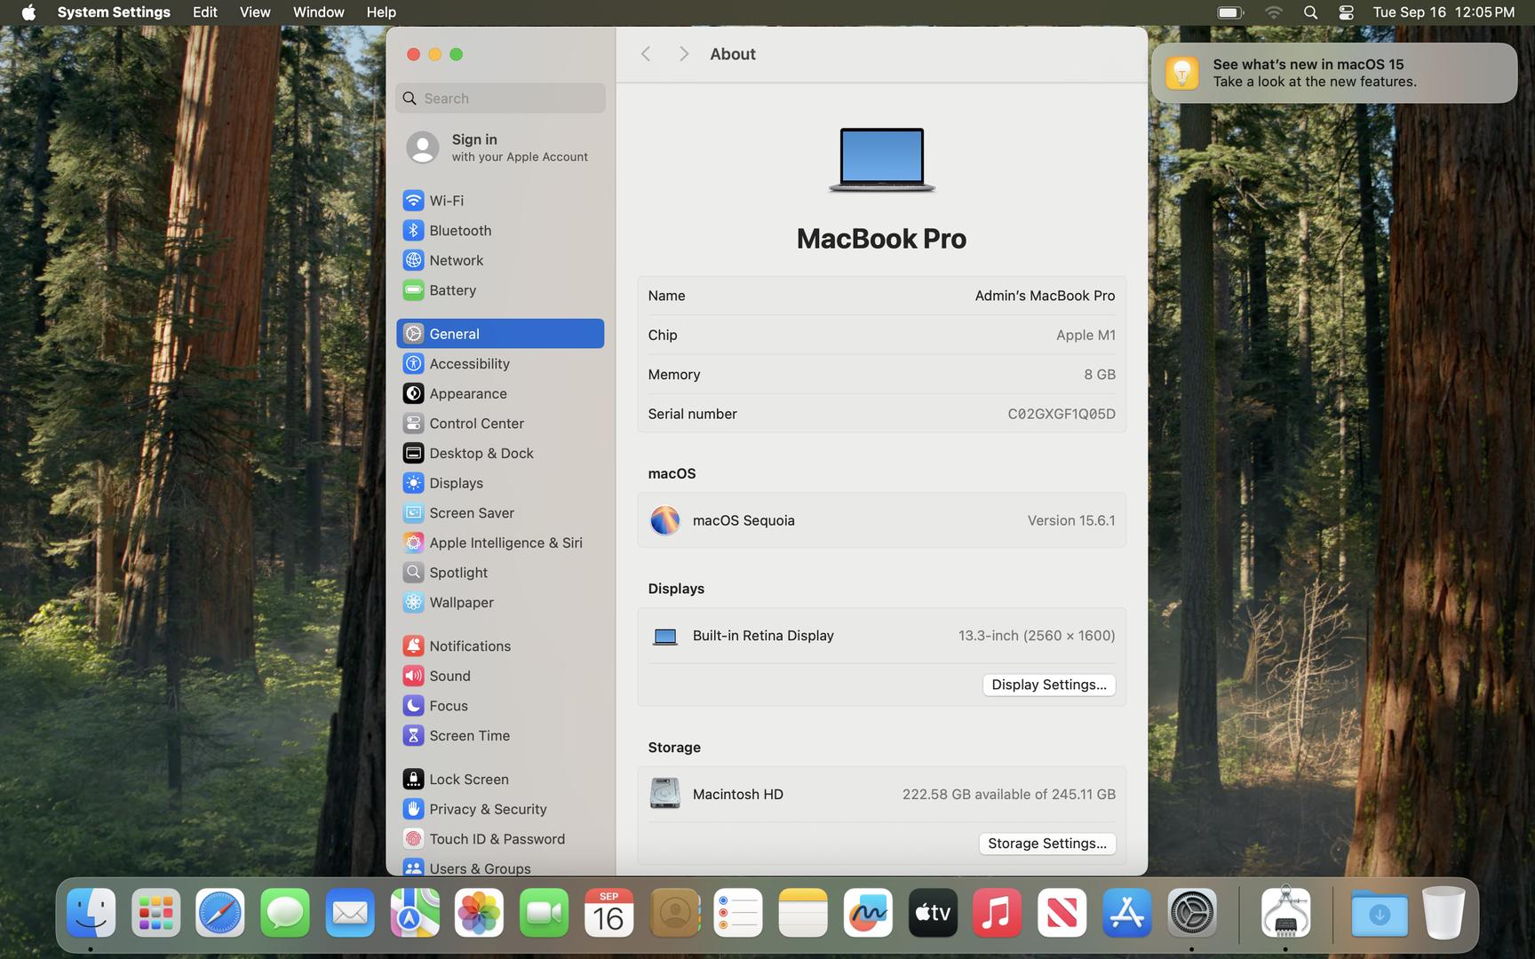Open Freeform from the Dock
Screen dimensions: 1535x959
[868, 913]
